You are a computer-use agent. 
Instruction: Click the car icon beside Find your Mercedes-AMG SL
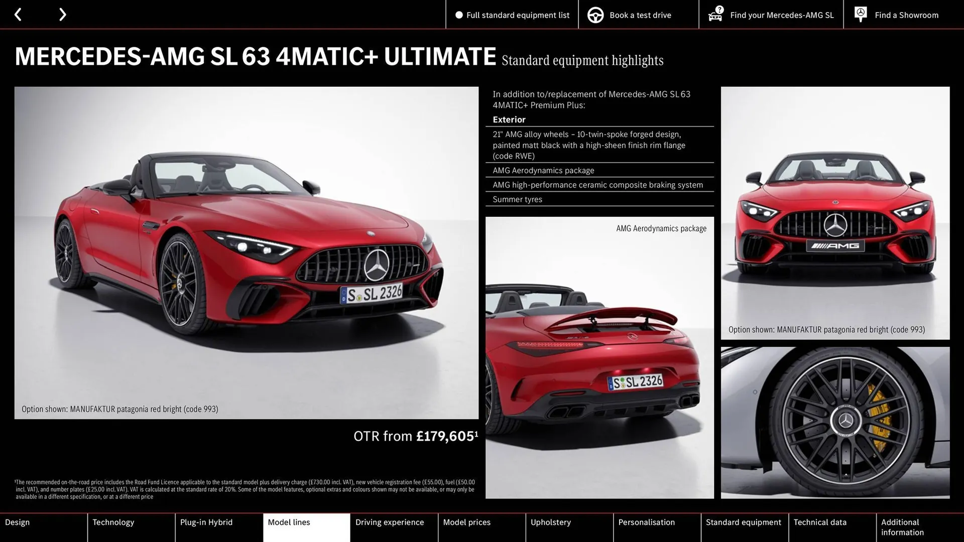click(715, 15)
